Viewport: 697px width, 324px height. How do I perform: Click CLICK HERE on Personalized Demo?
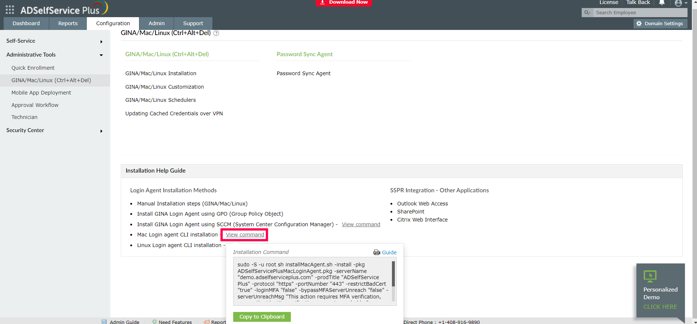pyautogui.click(x=660, y=307)
